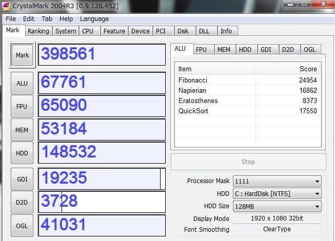
Task: Run all benchmarks with Mark button
Action: (x=22, y=55)
